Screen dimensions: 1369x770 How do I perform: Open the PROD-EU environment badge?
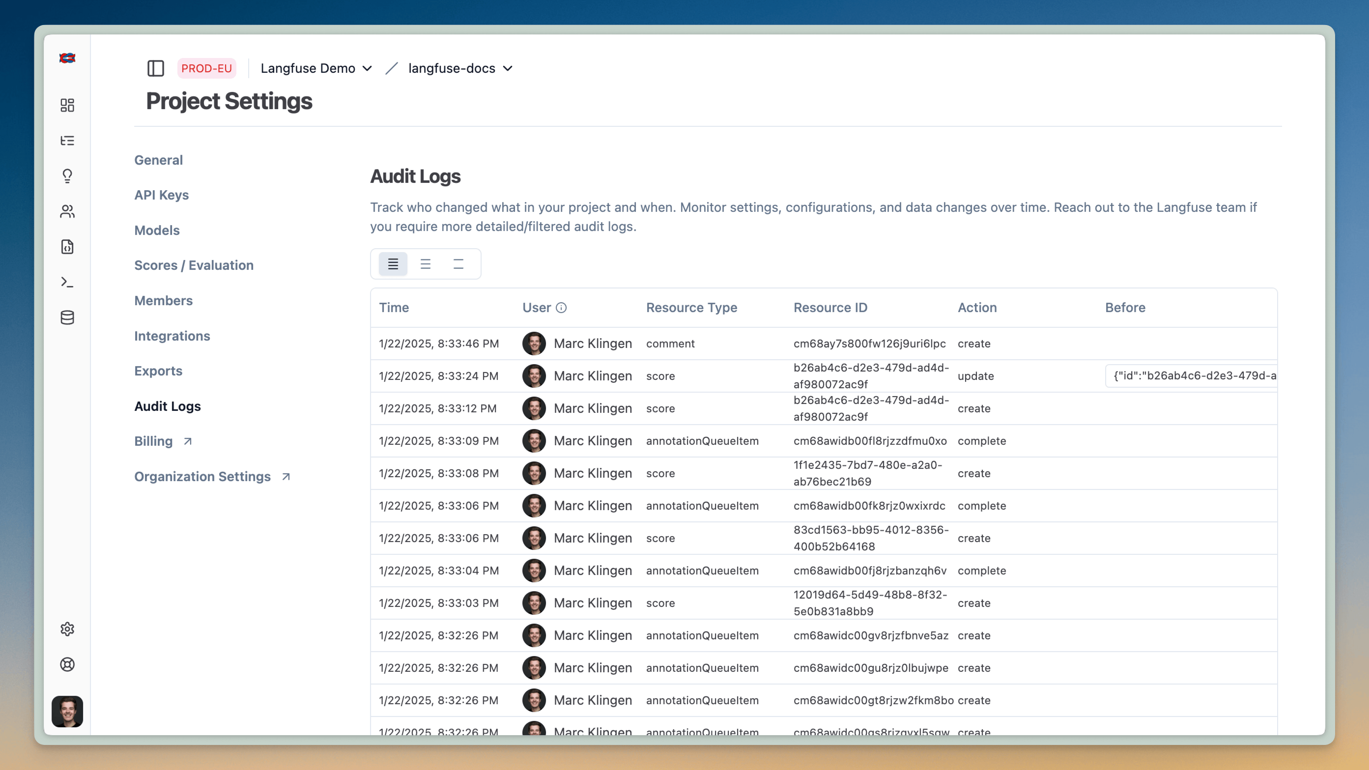pos(207,68)
